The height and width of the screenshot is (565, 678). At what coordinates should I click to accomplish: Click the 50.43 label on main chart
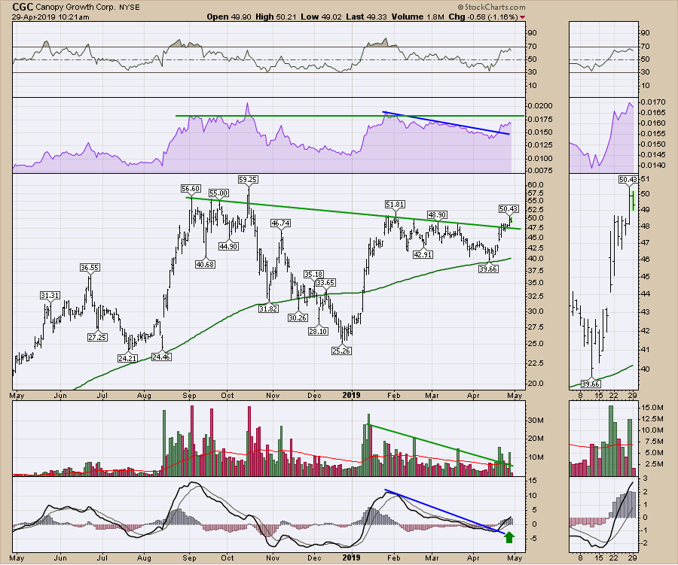click(x=508, y=208)
